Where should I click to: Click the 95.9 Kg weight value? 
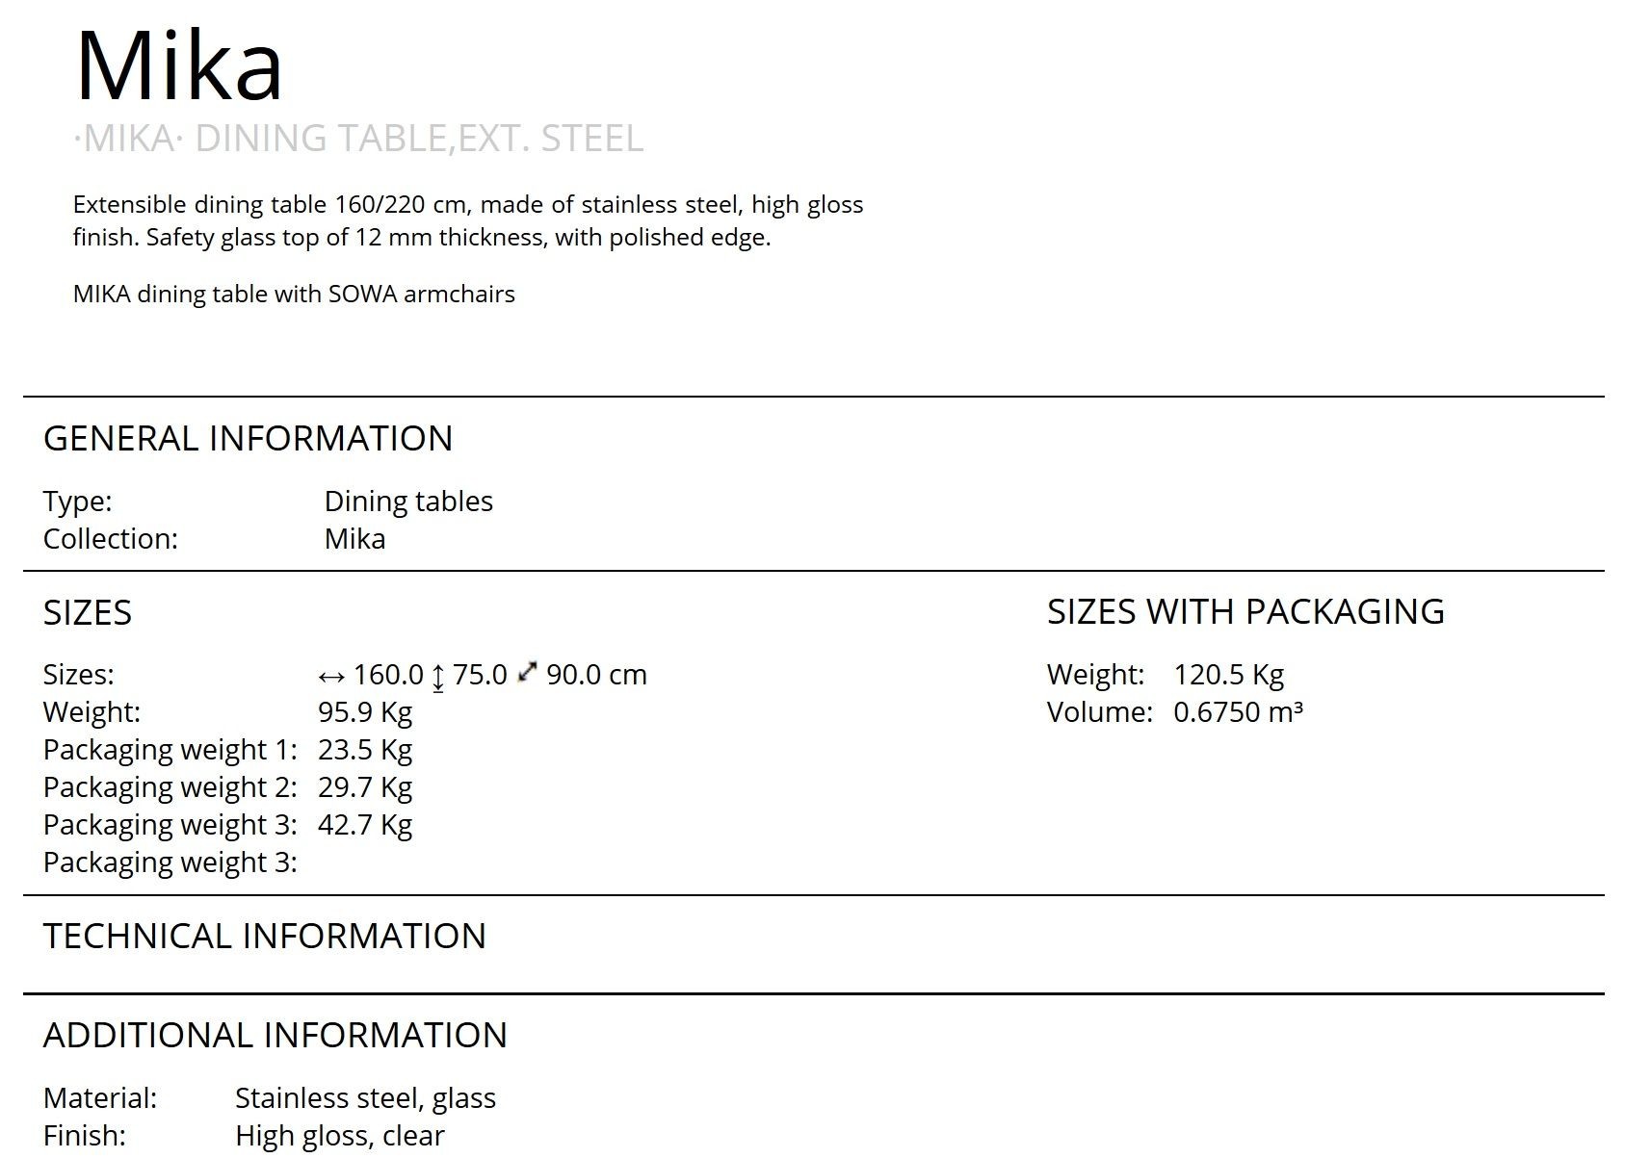(365, 712)
